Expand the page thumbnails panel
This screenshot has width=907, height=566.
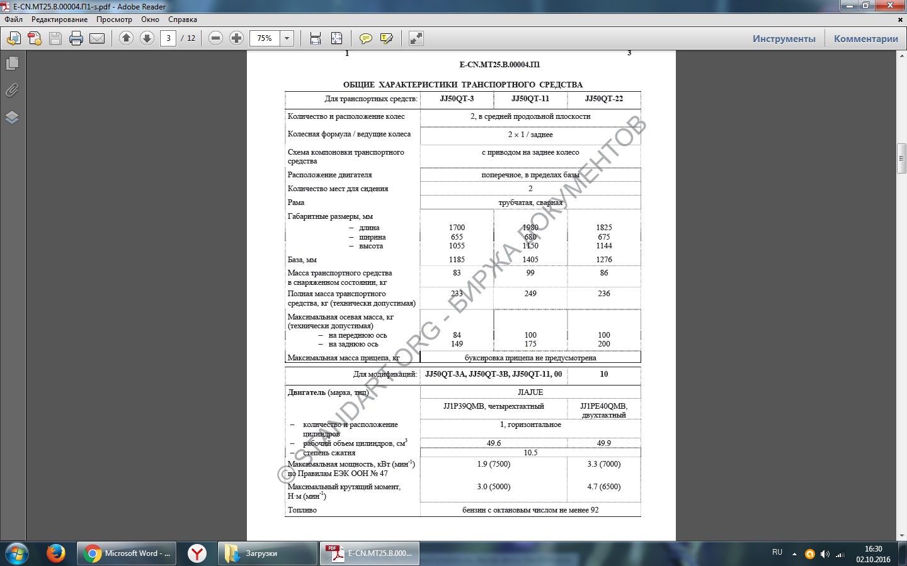tap(12, 64)
